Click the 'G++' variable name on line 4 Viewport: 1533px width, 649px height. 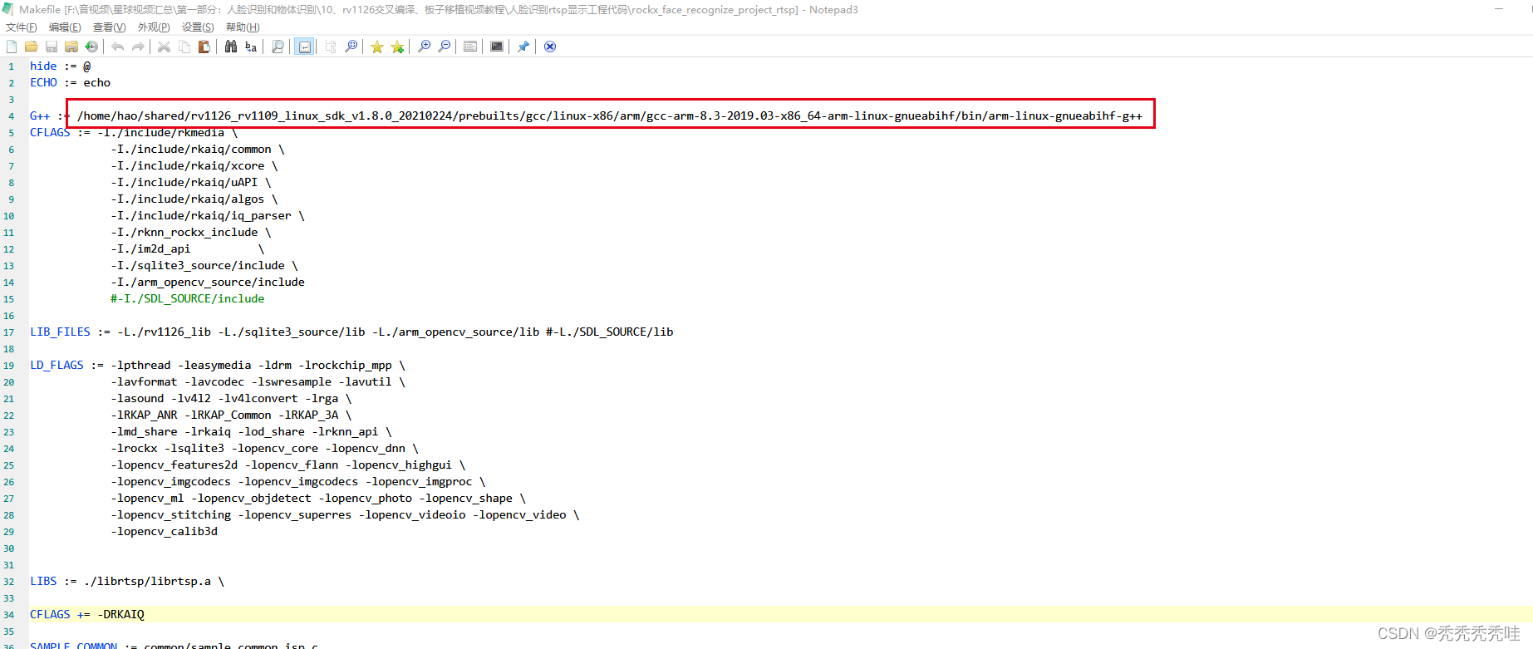[40, 116]
